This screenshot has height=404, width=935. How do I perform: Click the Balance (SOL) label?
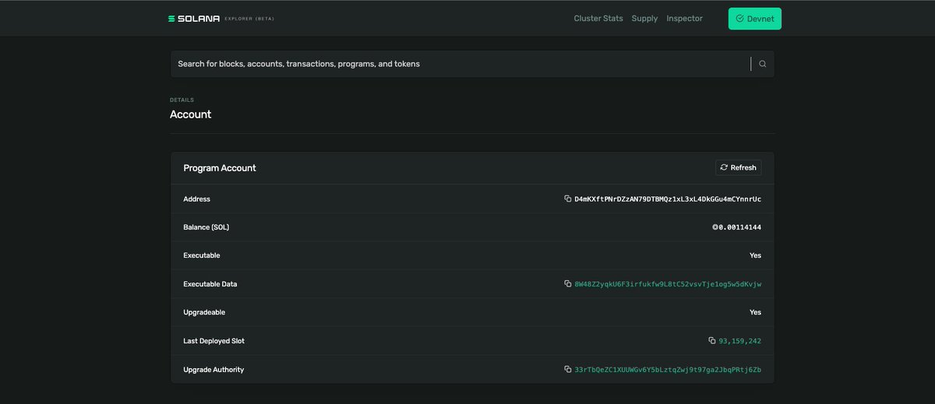point(206,227)
